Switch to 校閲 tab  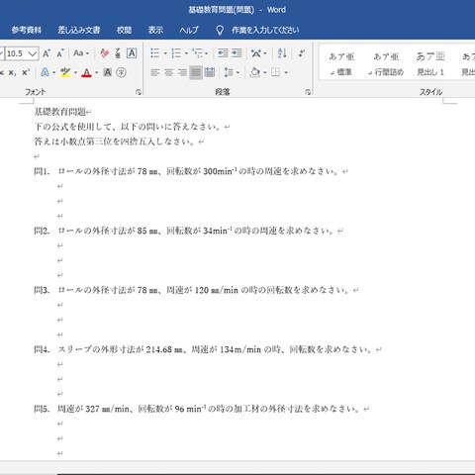[x=125, y=30]
